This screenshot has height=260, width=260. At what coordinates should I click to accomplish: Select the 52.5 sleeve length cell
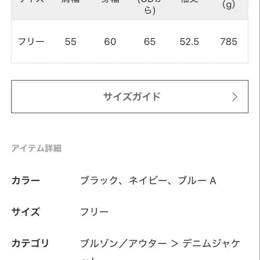189,42
